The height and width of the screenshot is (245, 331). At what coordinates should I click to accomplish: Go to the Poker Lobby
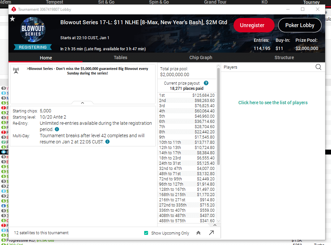click(300, 25)
